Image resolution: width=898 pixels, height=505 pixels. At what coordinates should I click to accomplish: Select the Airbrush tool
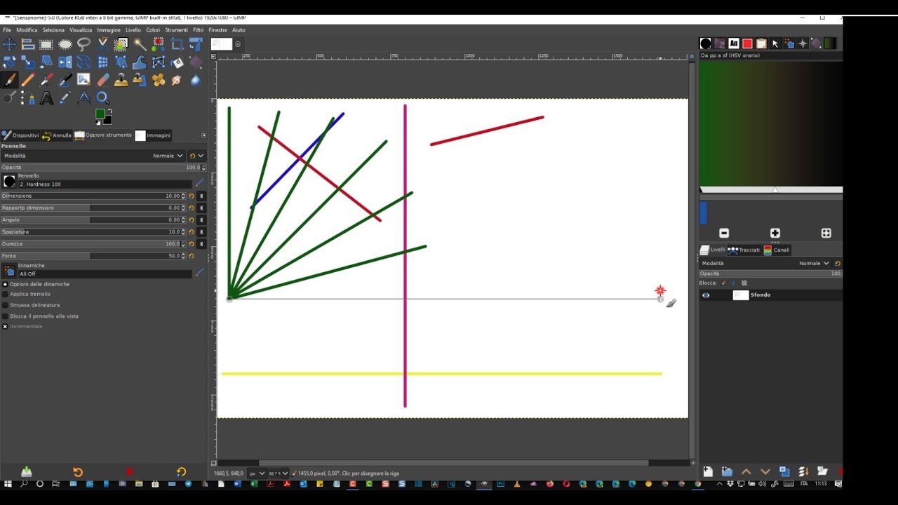coord(46,80)
